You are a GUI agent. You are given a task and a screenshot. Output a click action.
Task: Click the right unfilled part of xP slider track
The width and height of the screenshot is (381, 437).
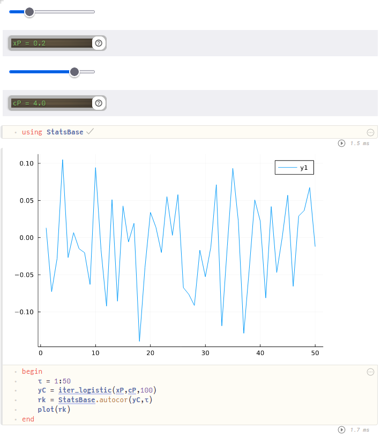pyautogui.click(x=64, y=12)
